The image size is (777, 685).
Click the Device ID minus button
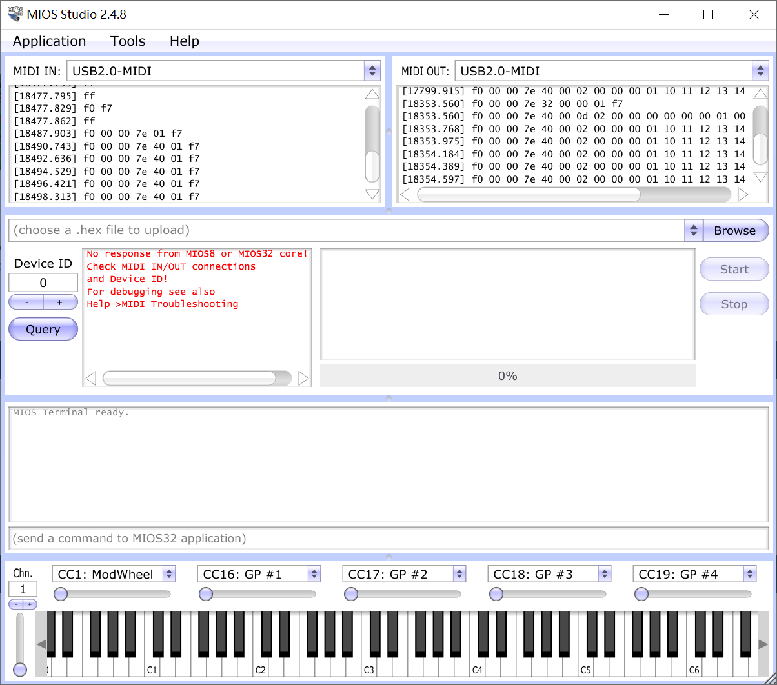26,303
